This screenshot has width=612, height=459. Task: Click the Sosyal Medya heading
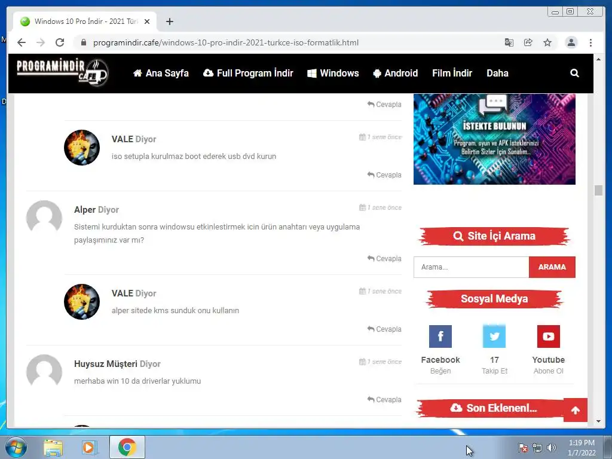click(494, 299)
